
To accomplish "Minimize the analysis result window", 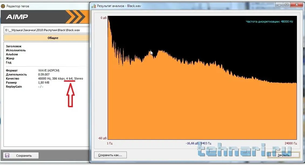I will (280, 5).
